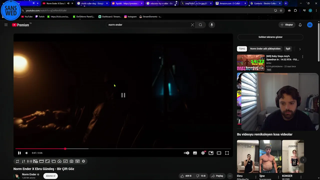Click the youtube.com address bar
Screen dimensions: 320x180
[147, 10]
